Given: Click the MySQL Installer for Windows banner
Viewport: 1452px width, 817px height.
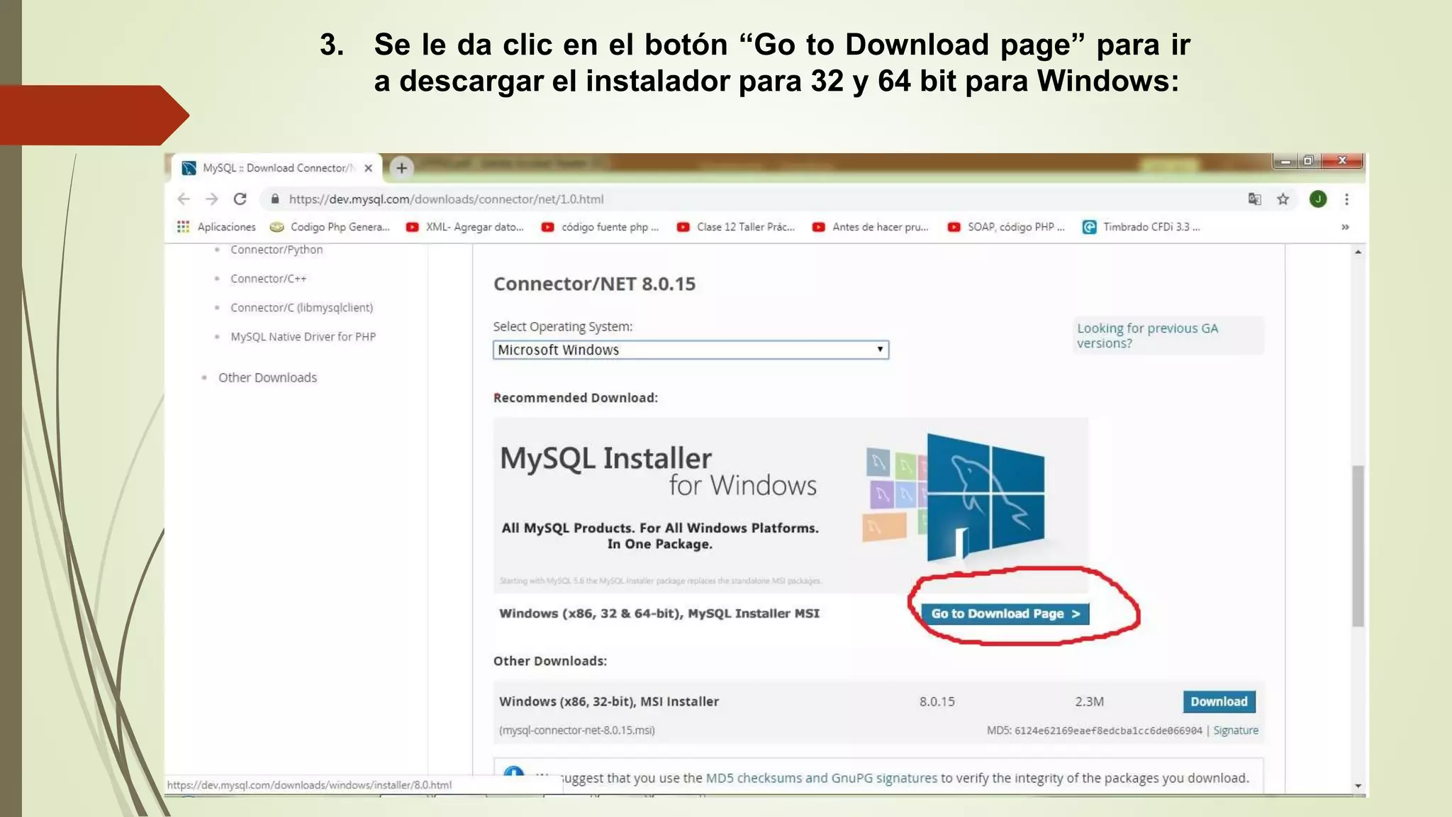Looking at the screenshot, I should [x=791, y=505].
